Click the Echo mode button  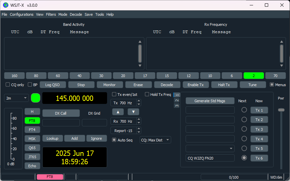pyautogui.click(x=32, y=166)
